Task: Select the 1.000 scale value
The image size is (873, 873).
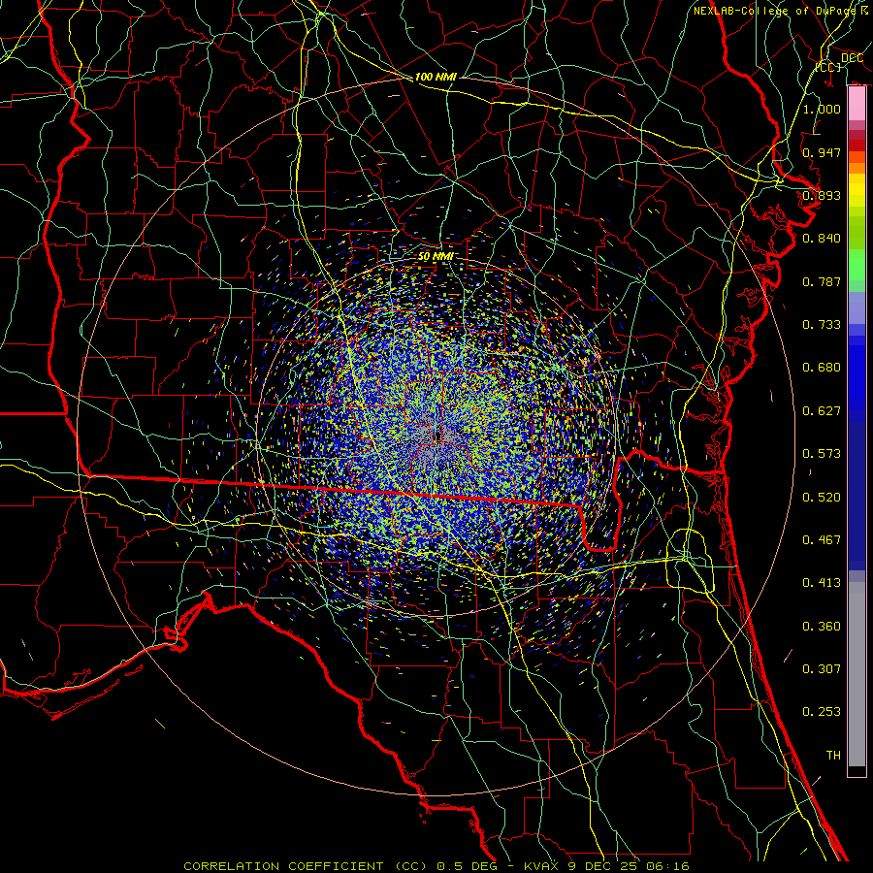Action: (822, 109)
